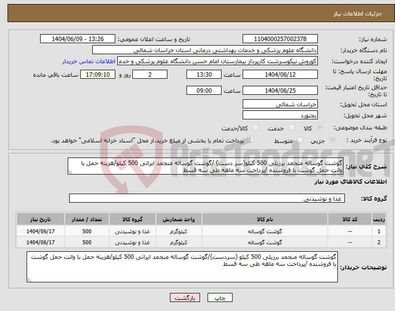Image resolution: width=395 pixels, height=311 pixels.
Task: Toggle the اسناد خزانه اسلامی payment checkbox
Action: pos(251,139)
